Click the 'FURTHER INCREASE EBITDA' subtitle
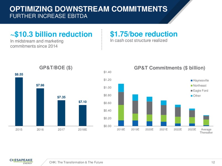This screenshot has height=166, width=222. click(x=48, y=16)
